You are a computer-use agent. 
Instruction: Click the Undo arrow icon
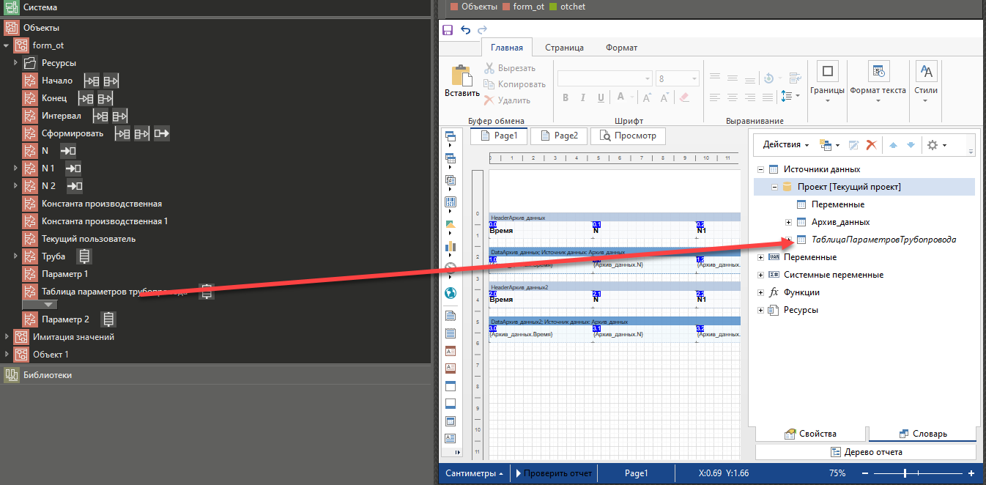click(465, 30)
